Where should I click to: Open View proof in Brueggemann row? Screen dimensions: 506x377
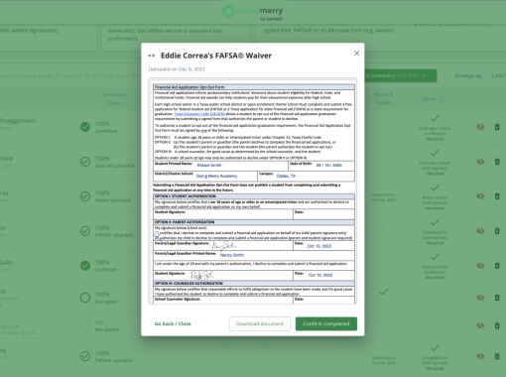pyautogui.click(x=435, y=139)
